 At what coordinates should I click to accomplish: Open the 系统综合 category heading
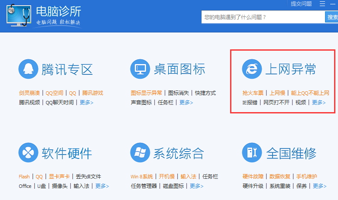[179, 153]
